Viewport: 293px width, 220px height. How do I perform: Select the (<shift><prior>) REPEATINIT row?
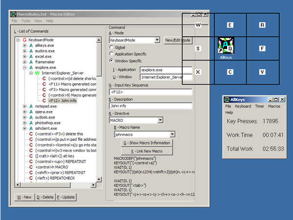click(x=60, y=173)
